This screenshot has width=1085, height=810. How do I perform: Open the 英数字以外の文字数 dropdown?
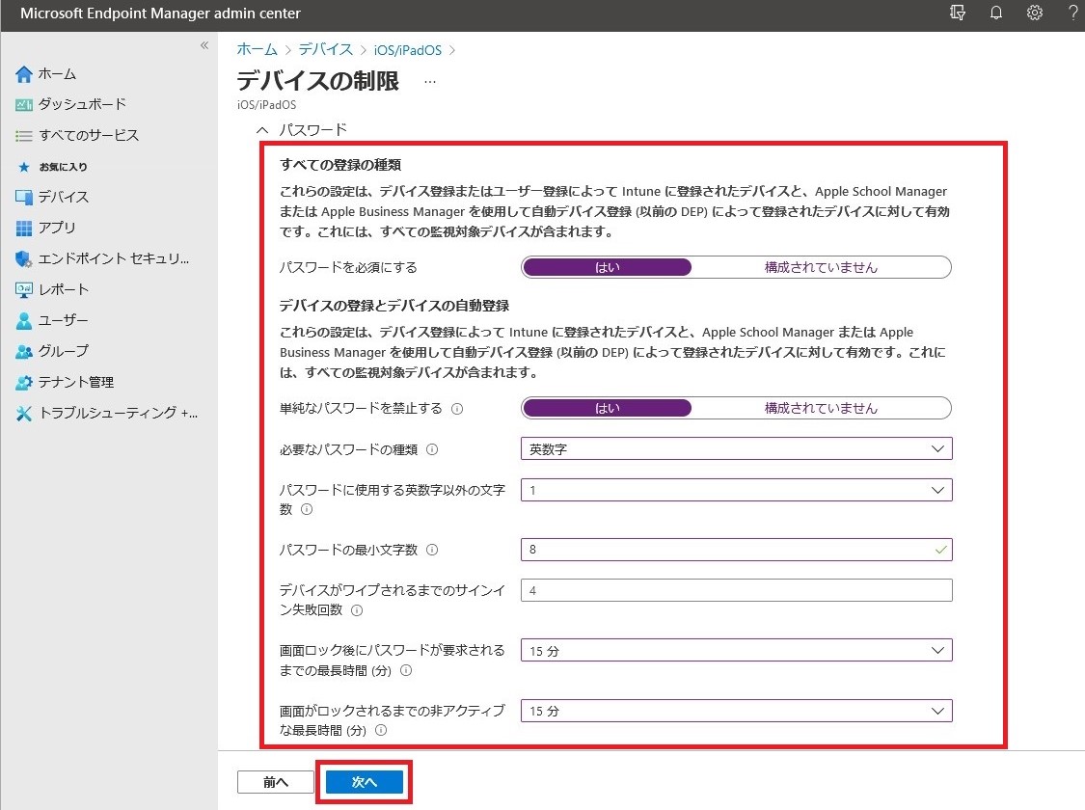[x=736, y=491]
